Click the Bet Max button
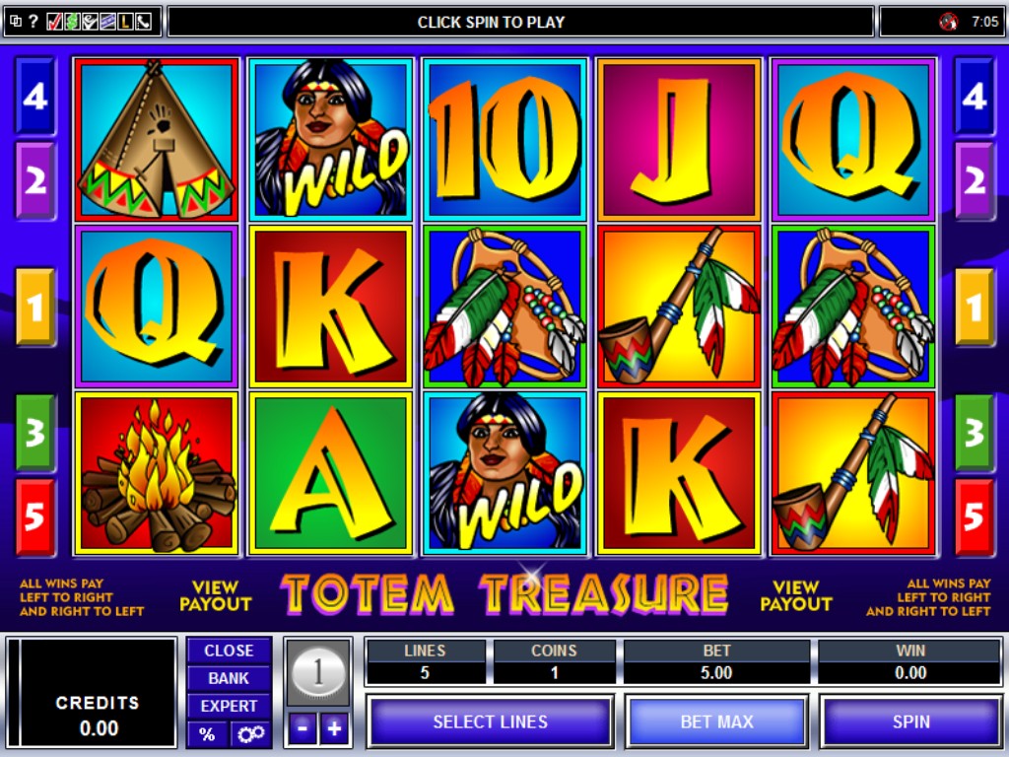Viewport: 1009px width, 757px height. (x=716, y=722)
